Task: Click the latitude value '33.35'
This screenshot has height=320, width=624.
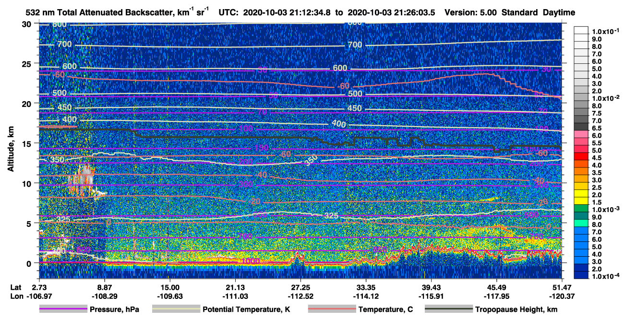Action: tap(366, 287)
